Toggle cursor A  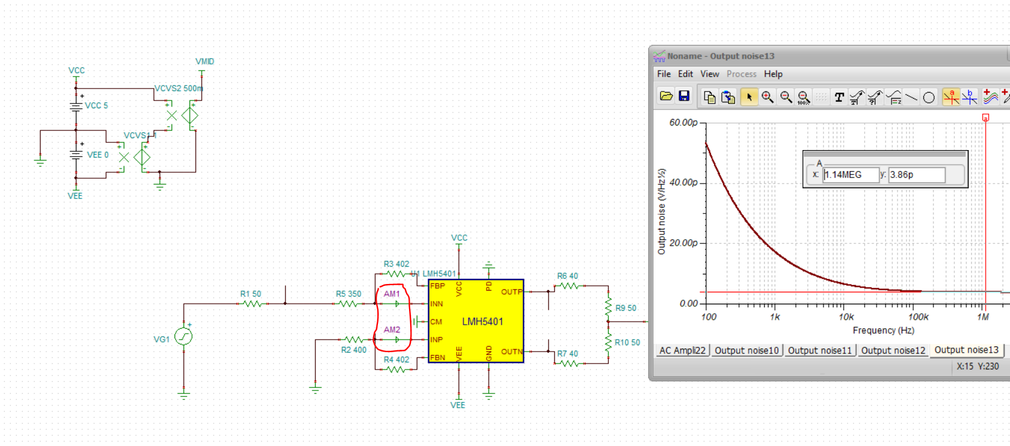[x=951, y=97]
